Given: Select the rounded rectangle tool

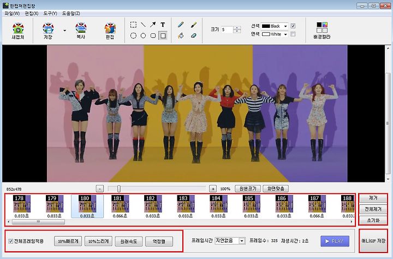Looking at the screenshot, I should [x=153, y=36].
